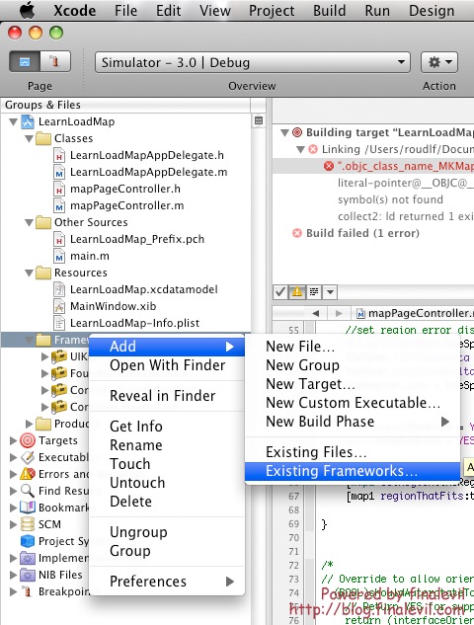This screenshot has width=474, height=625.
Task: Expand the NIB Files group
Action: click(x=13, y=575)
